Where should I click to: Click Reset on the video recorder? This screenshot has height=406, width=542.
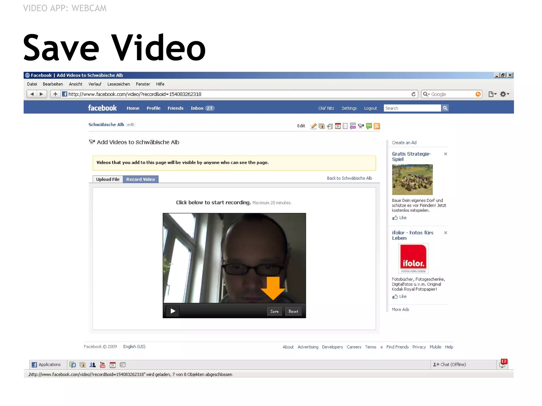[293, 311]
